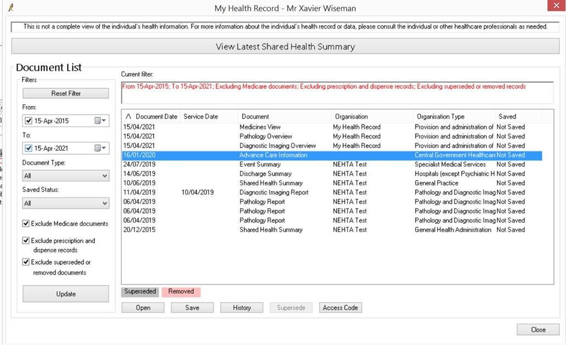Select Shared Health Summary dated 20/12/2015
This screenshot has height=345, width=566.
coord(332,230)
